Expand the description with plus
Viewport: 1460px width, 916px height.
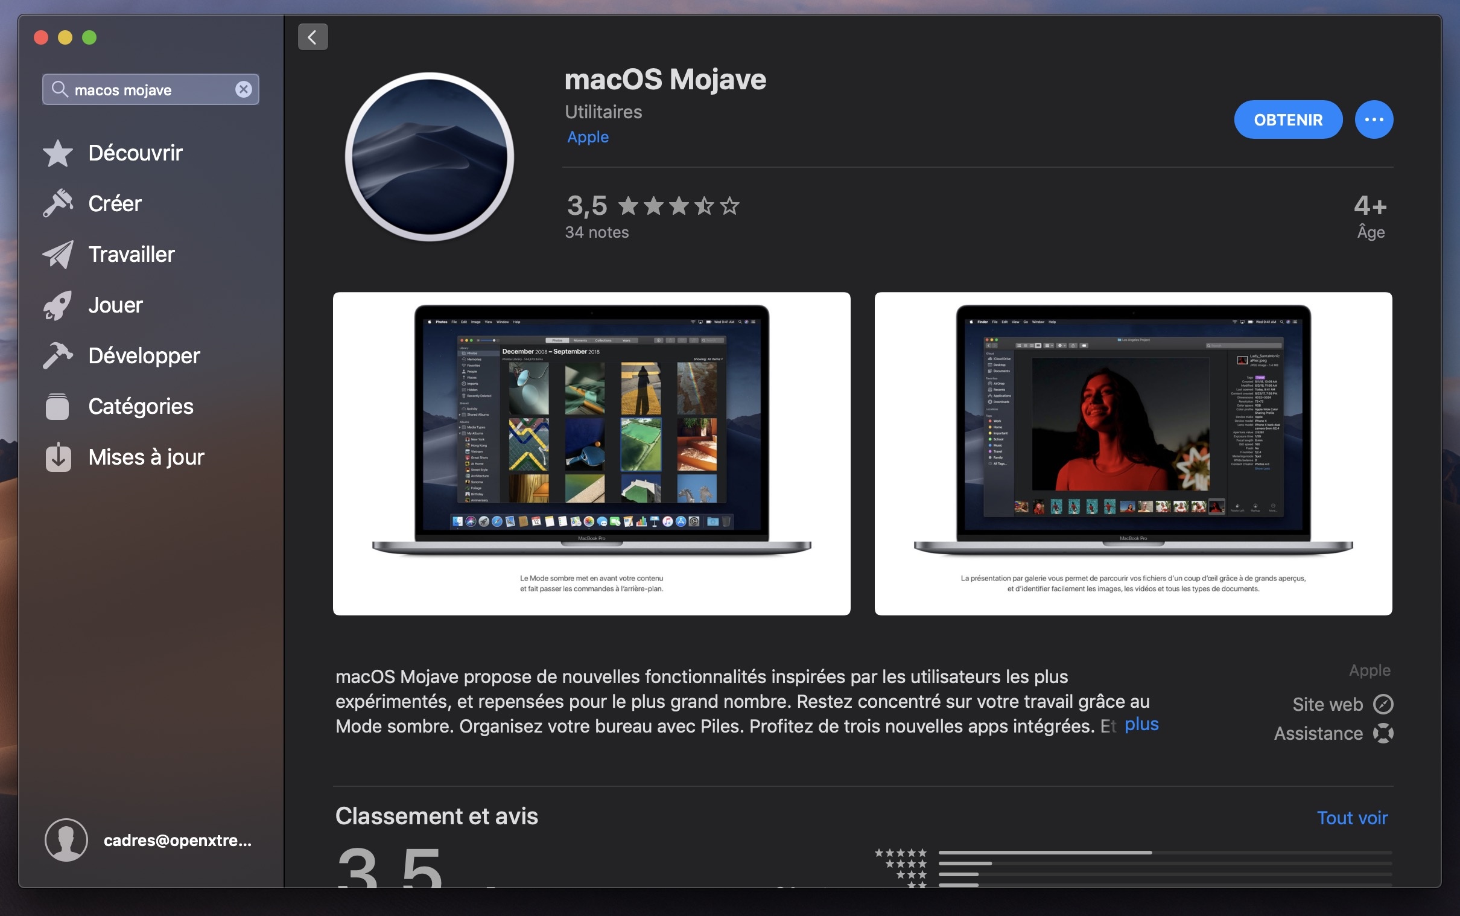1141,725
